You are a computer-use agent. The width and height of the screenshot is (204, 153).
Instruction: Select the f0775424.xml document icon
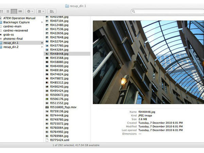(x=47, y=139)
